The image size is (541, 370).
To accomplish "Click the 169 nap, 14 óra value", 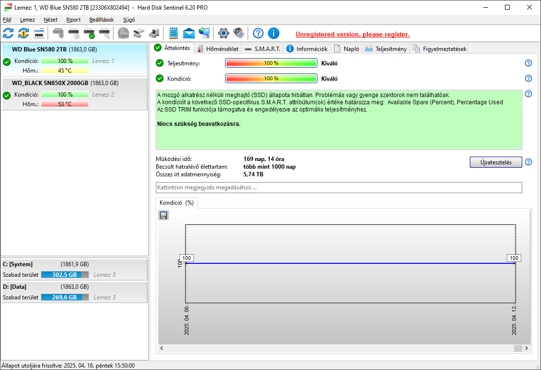I will click(x=264, y=159).
